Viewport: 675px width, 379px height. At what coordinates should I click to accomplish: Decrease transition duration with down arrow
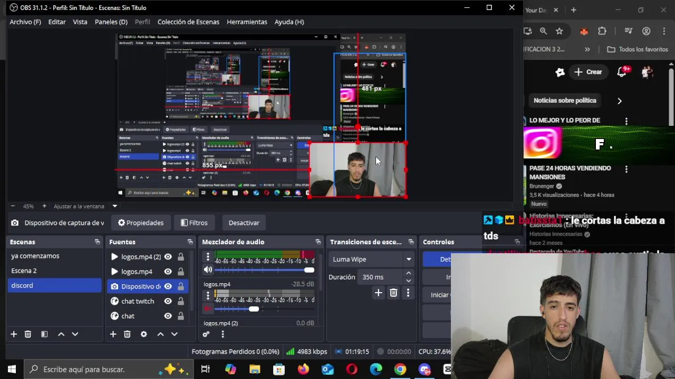coord(408,281)
